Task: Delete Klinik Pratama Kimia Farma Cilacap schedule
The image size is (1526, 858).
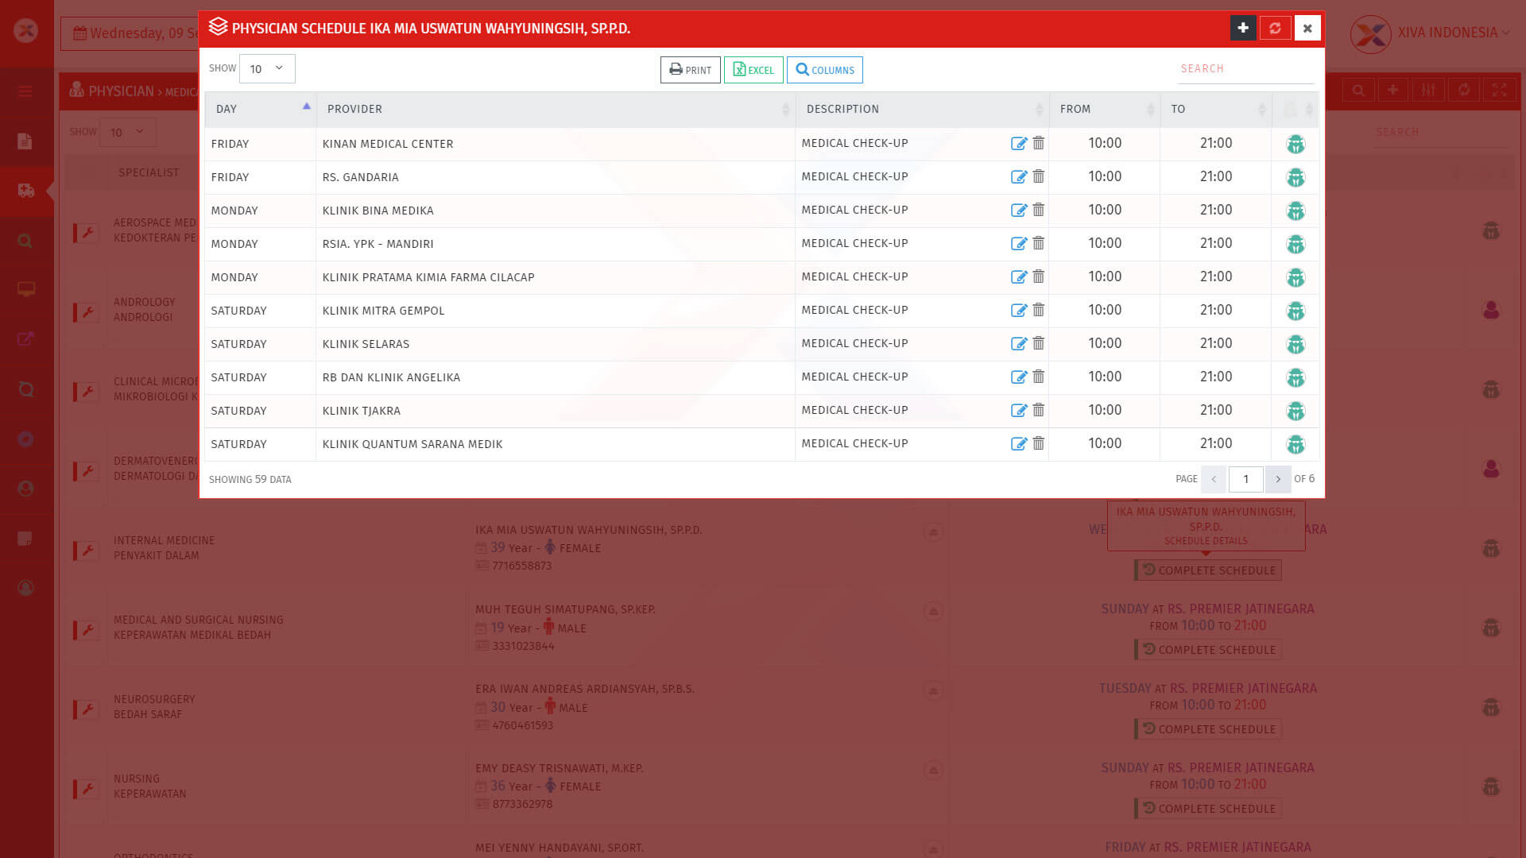Action: [x=1038, y=276]
